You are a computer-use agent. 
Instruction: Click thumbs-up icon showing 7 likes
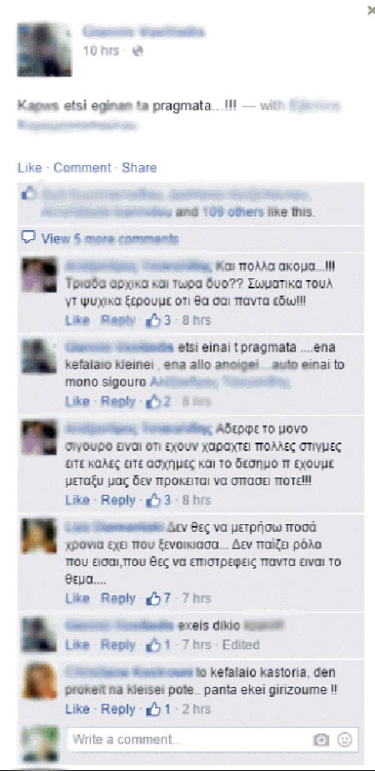click(x=154, y=598)
